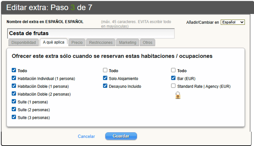Click the Cancelar link
The image size is (254, 146).
pos(86,136)
